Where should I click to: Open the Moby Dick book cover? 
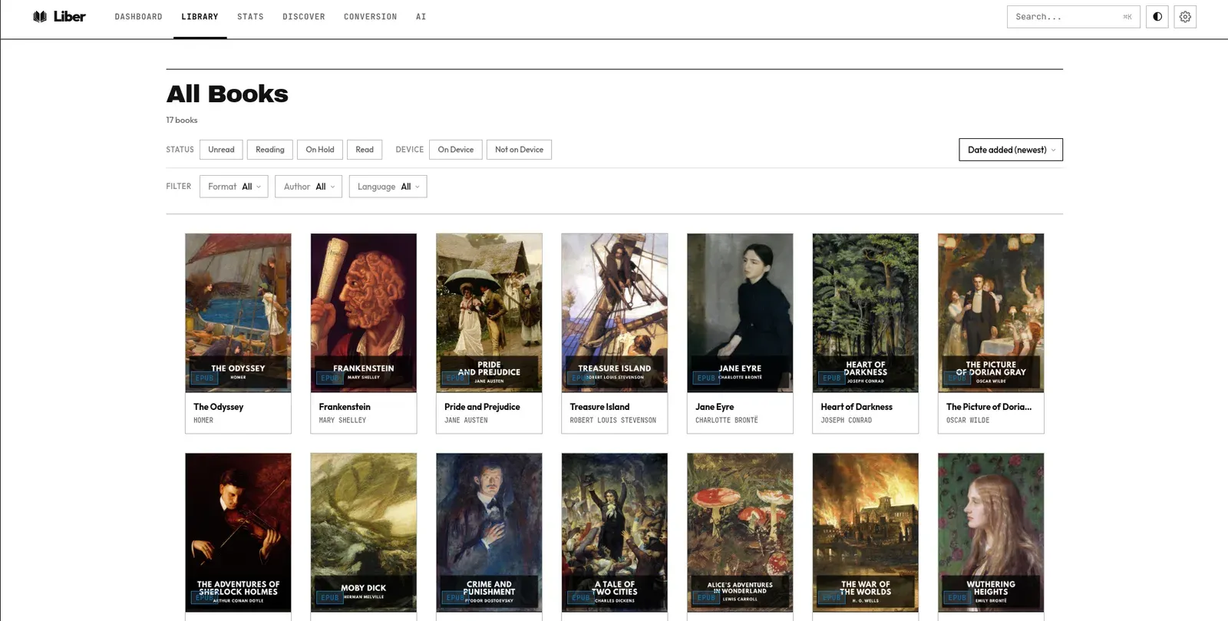pyautogui.click(x=364, y=533)
